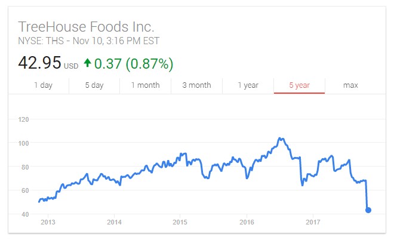Click the NYSE: THS ticker line

pos(88,41)
